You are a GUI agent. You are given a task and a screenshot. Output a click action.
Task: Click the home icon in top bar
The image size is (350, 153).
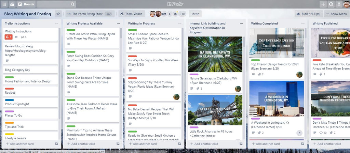coord(12,4)
